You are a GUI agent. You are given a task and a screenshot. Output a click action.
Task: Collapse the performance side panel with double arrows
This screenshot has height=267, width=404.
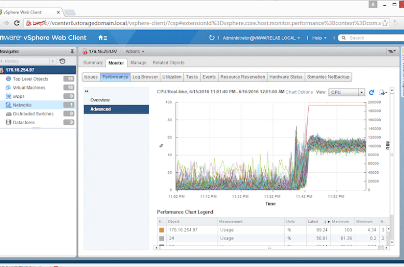click(x=86, y=91)
